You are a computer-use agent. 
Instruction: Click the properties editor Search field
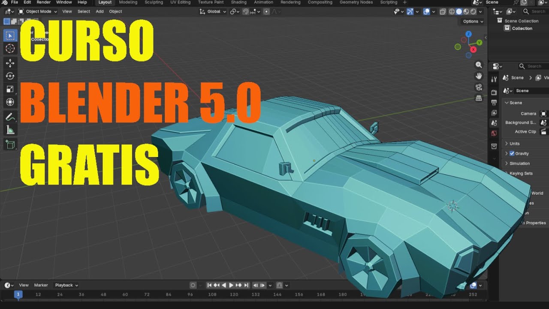click(x=533, y=66)
